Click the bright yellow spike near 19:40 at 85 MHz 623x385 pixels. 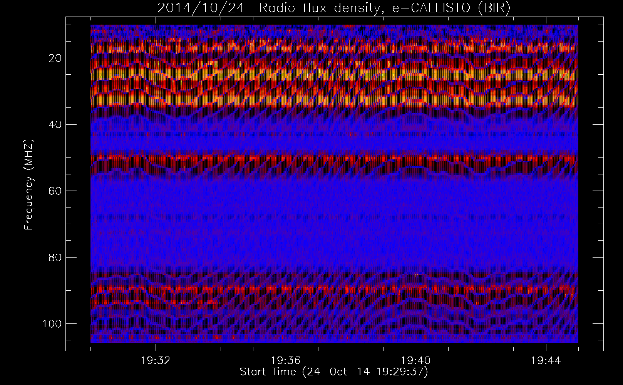416,275
